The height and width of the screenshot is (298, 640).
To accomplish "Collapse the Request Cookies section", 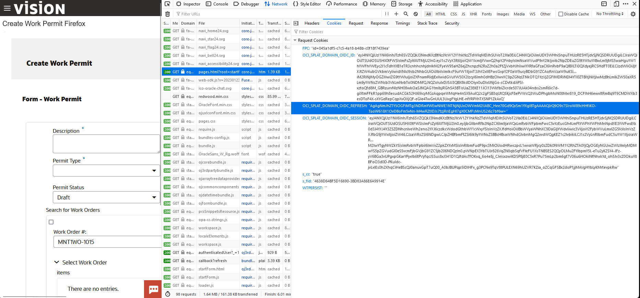I will (295, 40).
